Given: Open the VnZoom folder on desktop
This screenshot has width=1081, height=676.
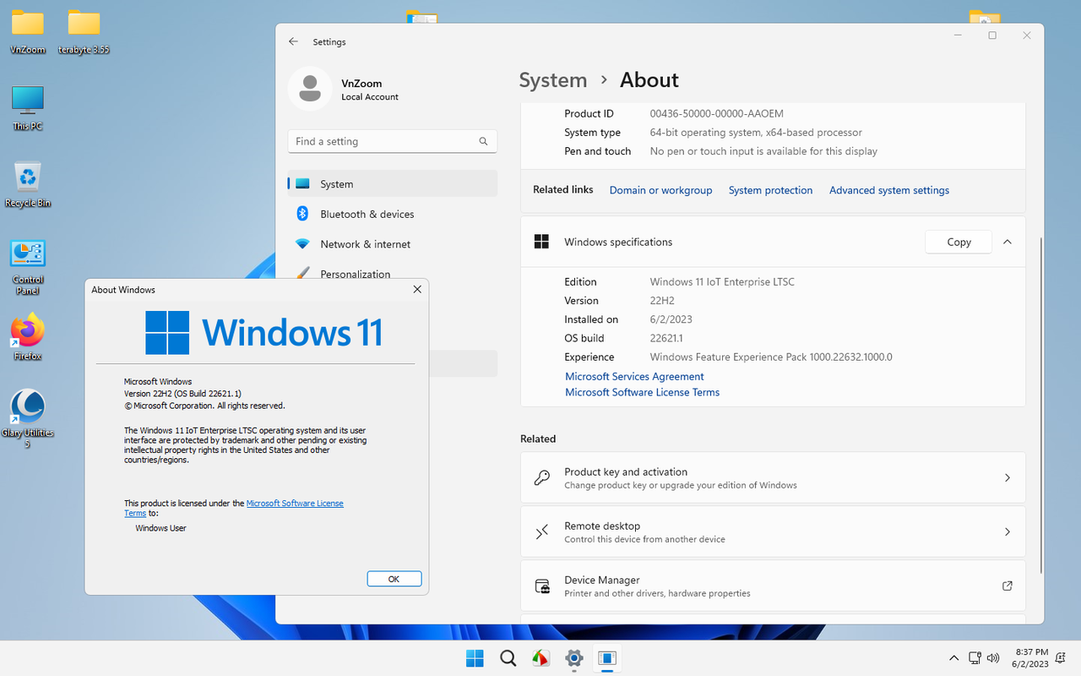Looking at the screenshot, I should pos(28,32).
